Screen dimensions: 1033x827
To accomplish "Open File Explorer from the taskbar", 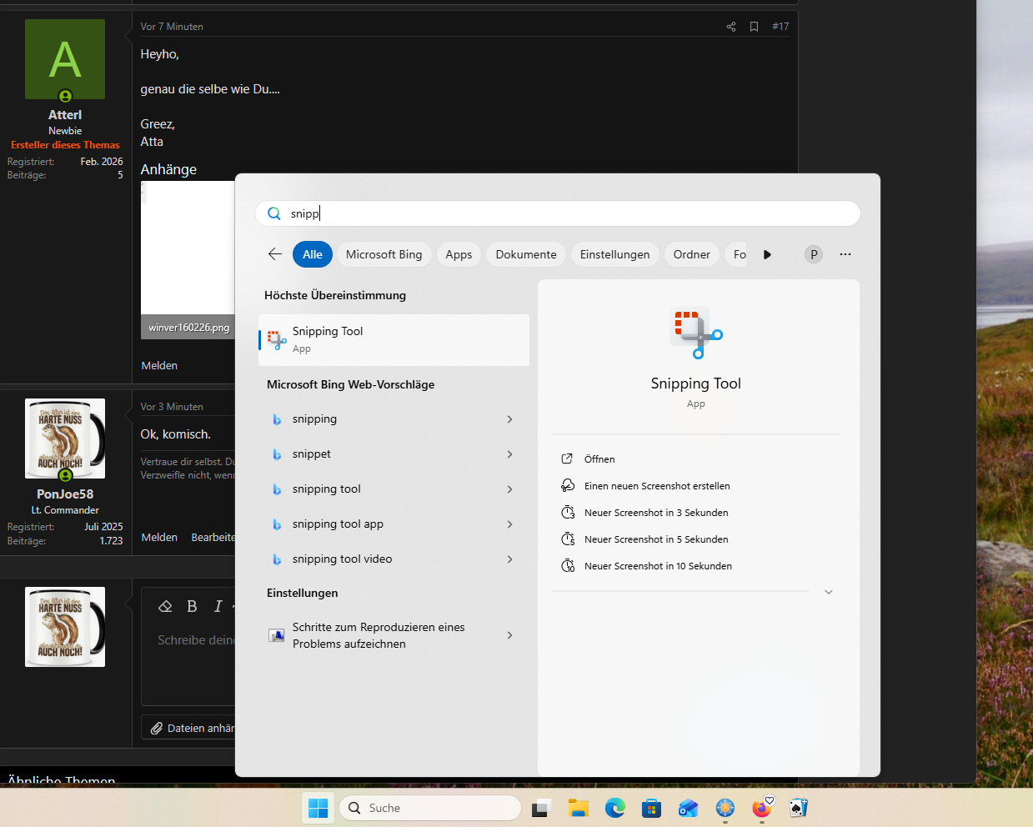I will (578, 808).
